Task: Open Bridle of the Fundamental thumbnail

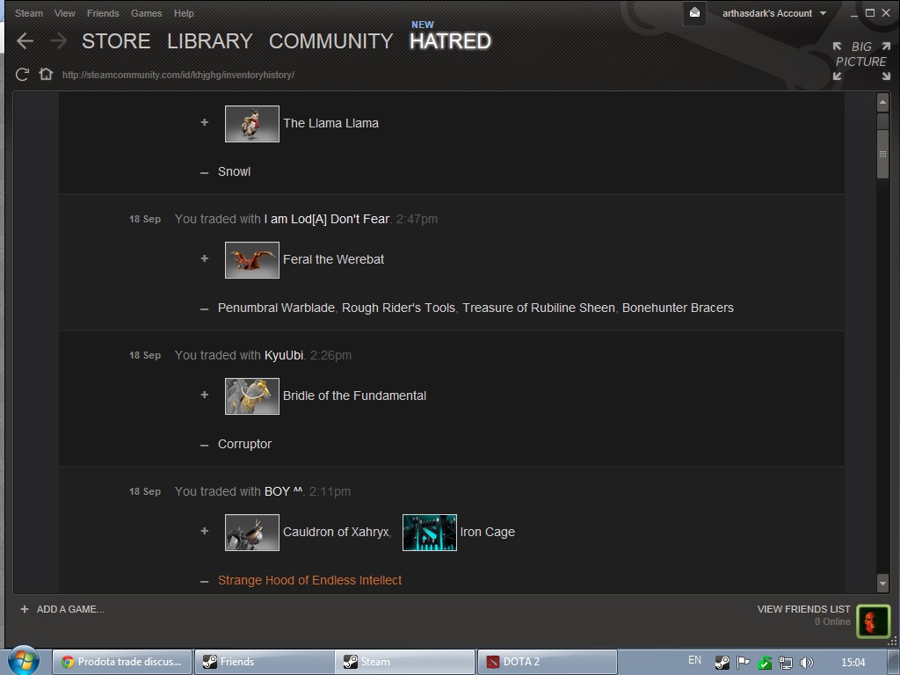Action: 252,396
